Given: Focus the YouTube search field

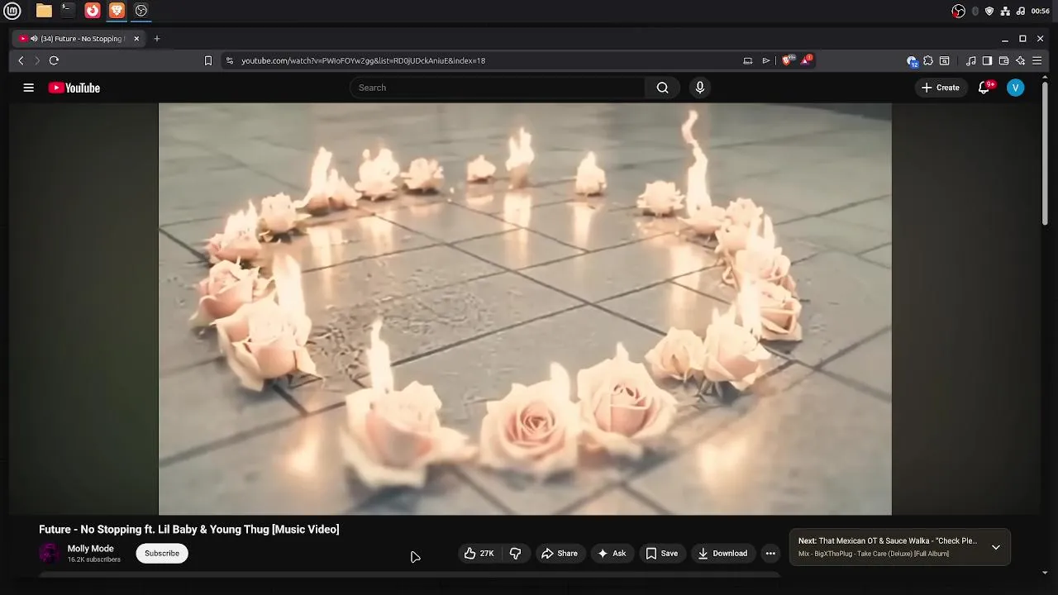Looking at the screenshot, I should [498, 88].
